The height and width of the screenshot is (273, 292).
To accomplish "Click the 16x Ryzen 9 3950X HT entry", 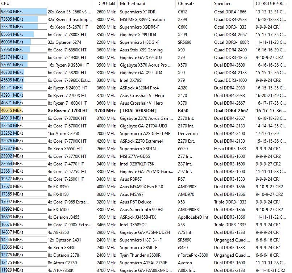I will pyautogui.click(x=68, y=65).
